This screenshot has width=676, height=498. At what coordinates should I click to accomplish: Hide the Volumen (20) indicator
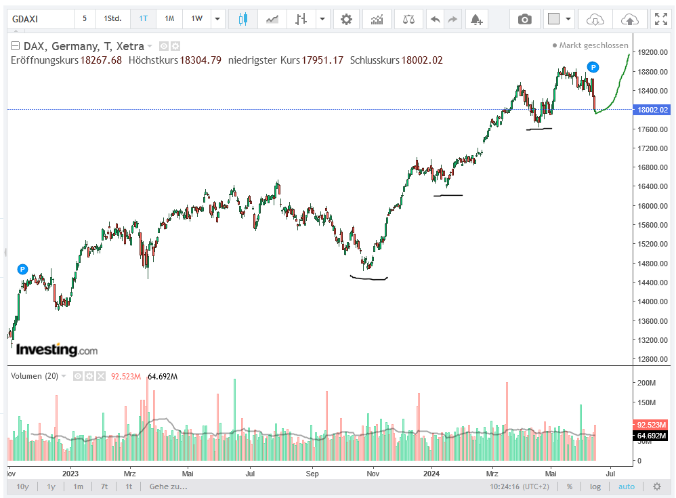coord(77,376)
